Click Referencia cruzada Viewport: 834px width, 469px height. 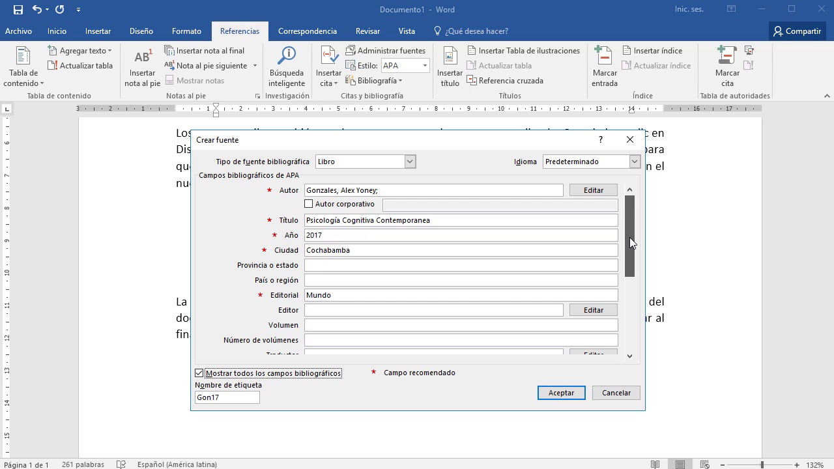click(505, 81)
